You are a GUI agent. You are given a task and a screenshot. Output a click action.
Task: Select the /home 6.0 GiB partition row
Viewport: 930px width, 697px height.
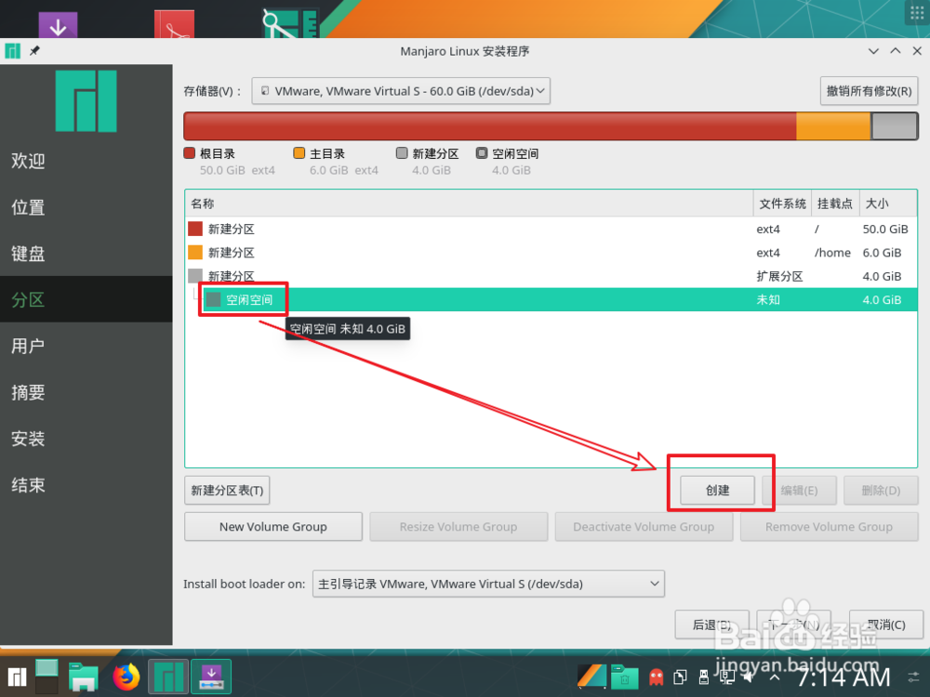tap(551, 253)
